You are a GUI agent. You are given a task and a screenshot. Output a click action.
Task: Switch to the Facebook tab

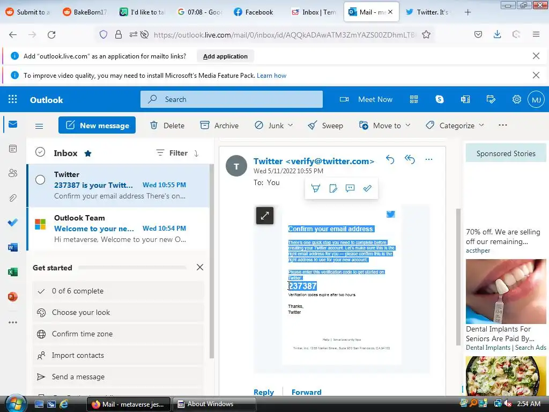click(253, 12)
